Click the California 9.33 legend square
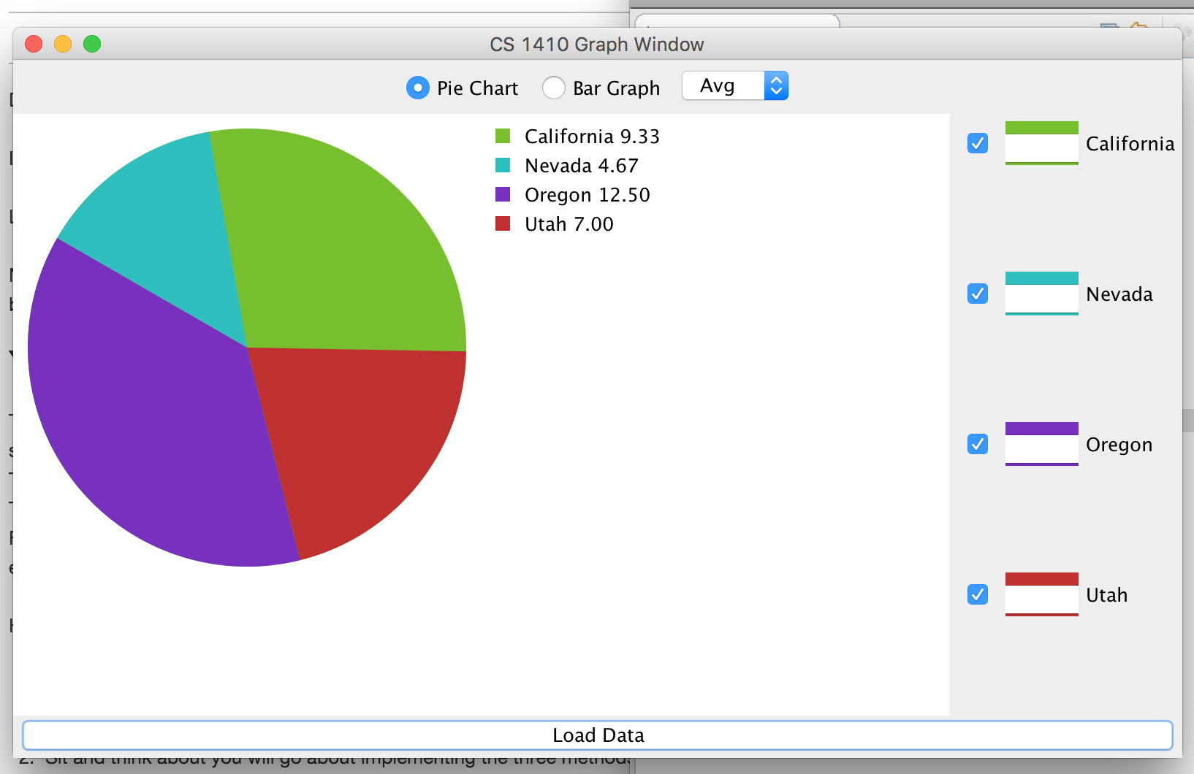This screenshot has width=1194, height=774. [503, 136]
